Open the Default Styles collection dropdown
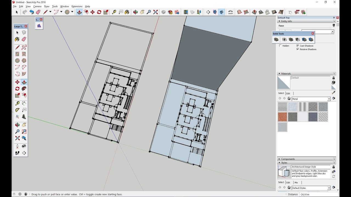The height and width of the screenshot is (197, 351). [x=329, y=188]
